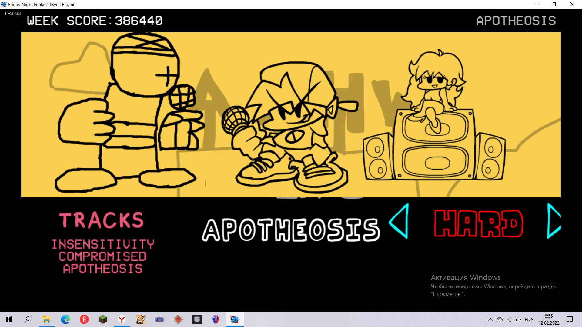
Task: Select the HARD difficulty label
Action: [479, 223]
